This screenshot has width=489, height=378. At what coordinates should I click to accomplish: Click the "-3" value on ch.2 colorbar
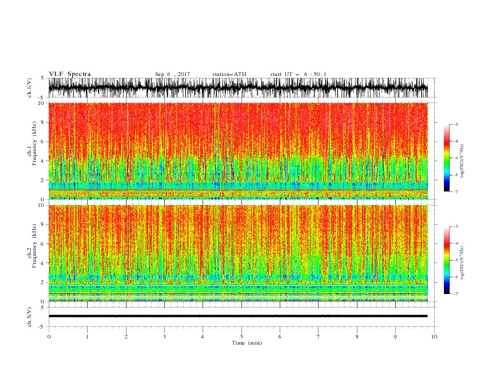pos(456,227)
